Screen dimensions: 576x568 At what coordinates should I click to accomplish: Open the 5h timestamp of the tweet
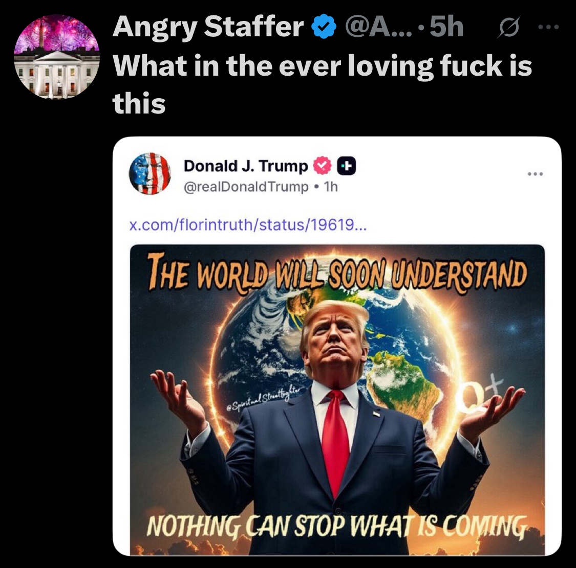446,27
